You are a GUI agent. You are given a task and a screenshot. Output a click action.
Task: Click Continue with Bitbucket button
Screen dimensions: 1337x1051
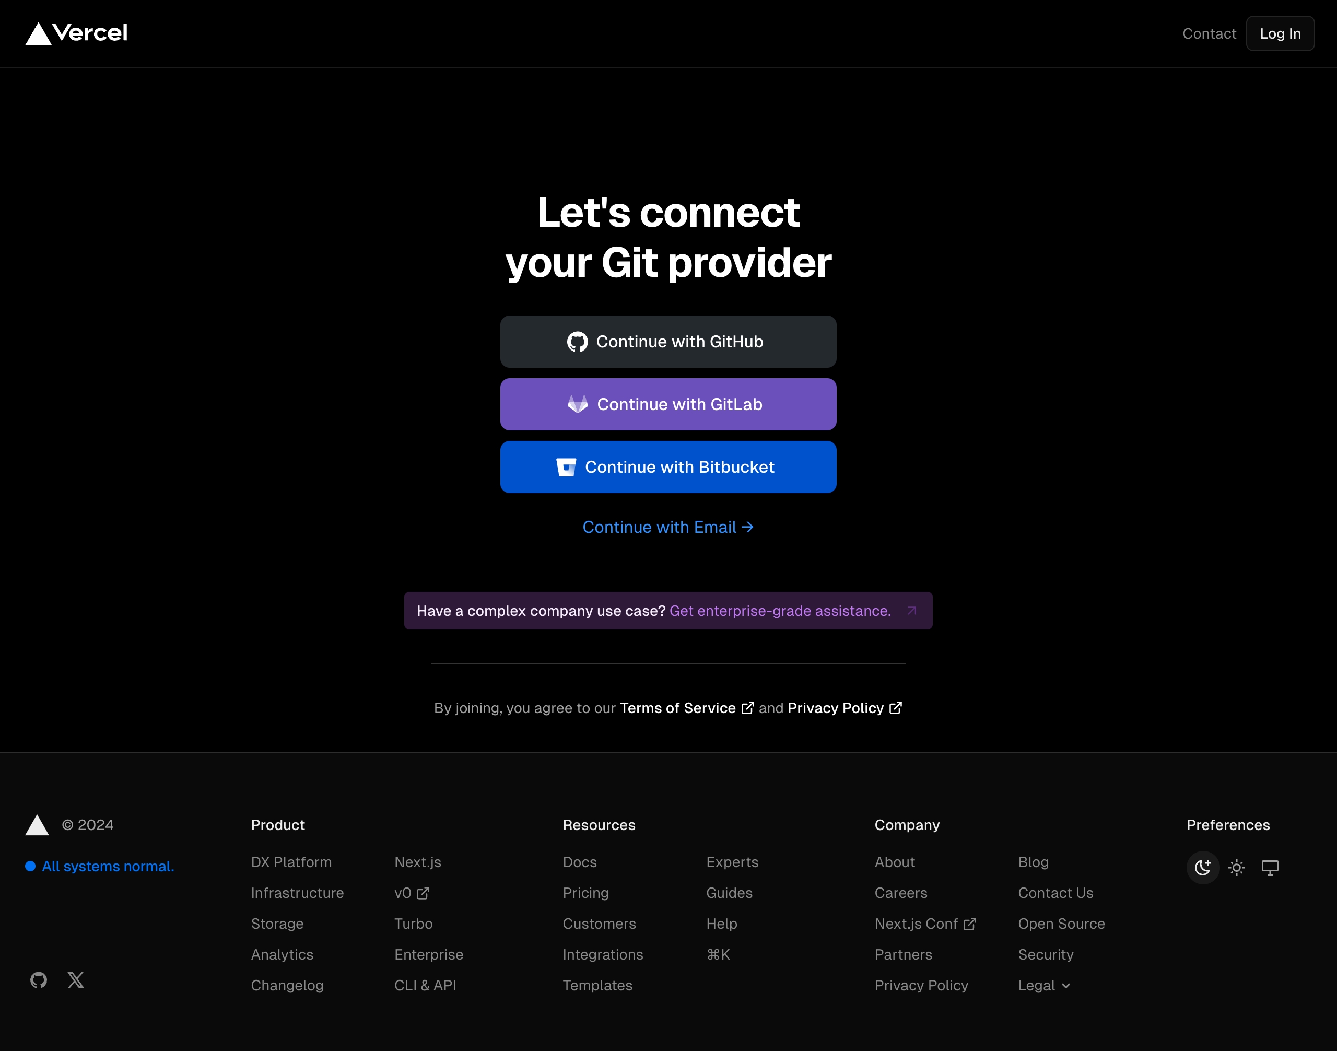668,467
